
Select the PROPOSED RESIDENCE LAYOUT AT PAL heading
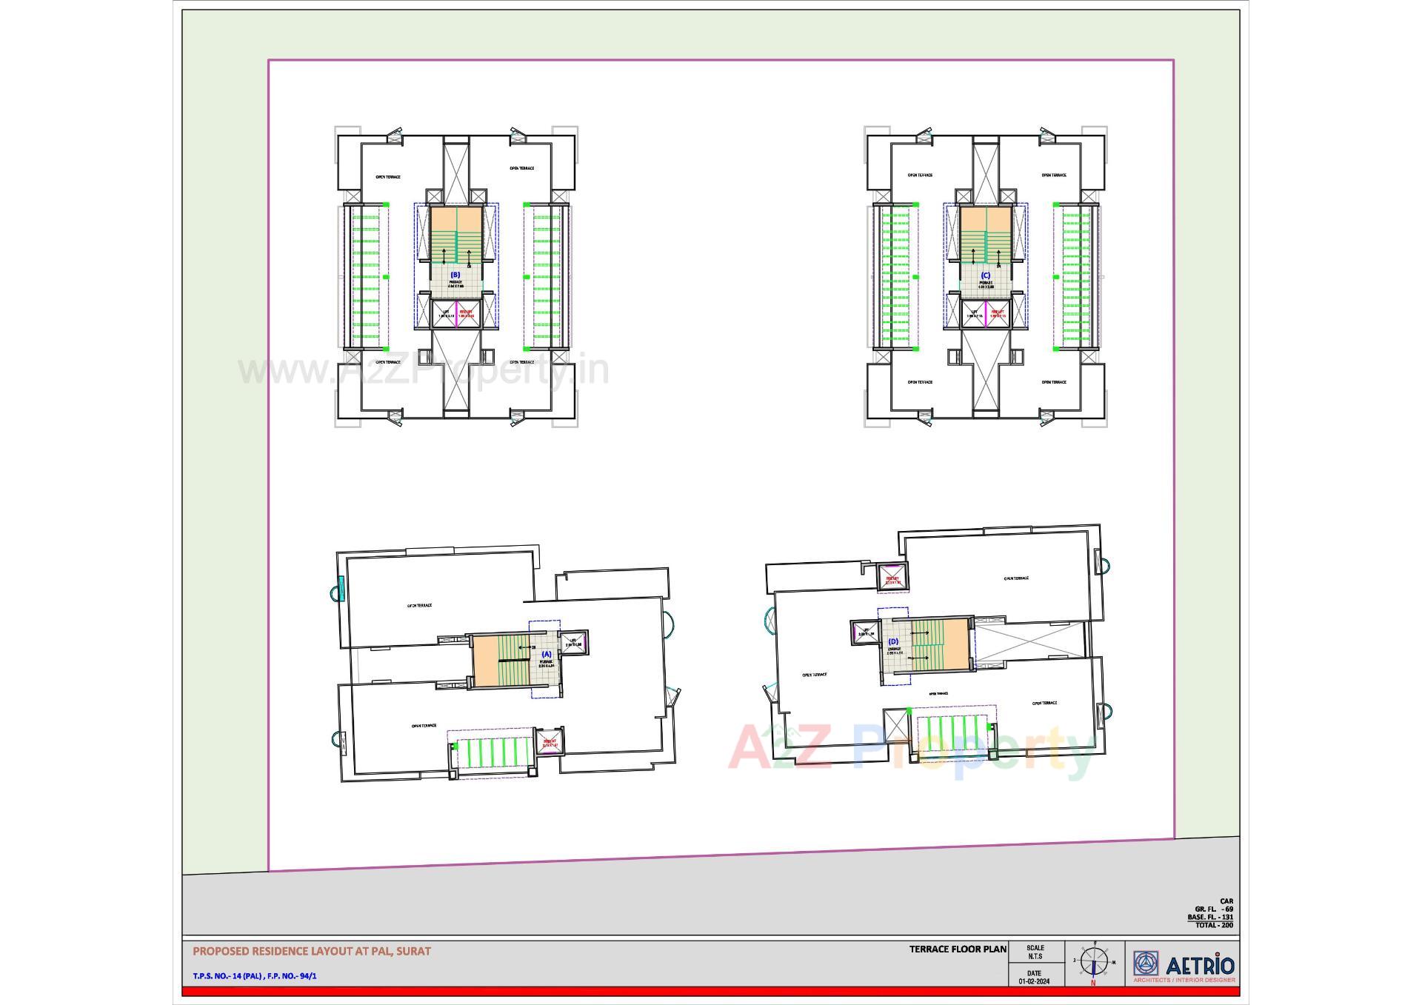click(311, 950)
